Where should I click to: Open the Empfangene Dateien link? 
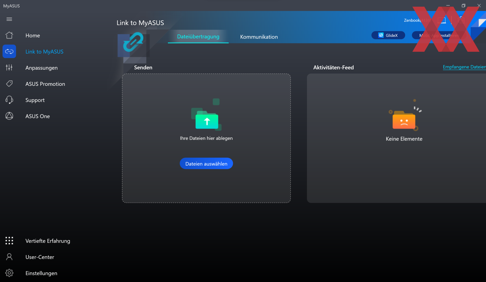coord(464,67)
